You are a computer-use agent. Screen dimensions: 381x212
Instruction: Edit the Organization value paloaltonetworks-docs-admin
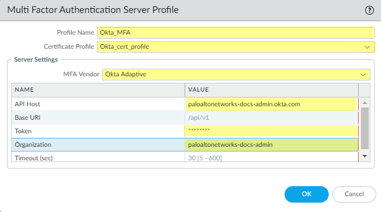pos(272,145)
